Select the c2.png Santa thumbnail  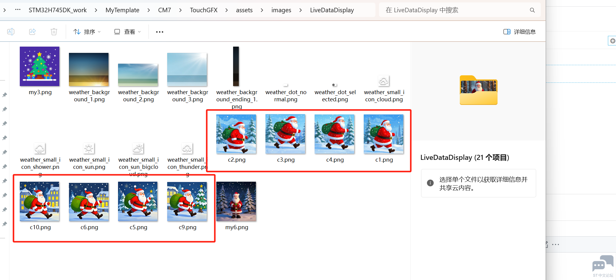click(x=236, y=134)
